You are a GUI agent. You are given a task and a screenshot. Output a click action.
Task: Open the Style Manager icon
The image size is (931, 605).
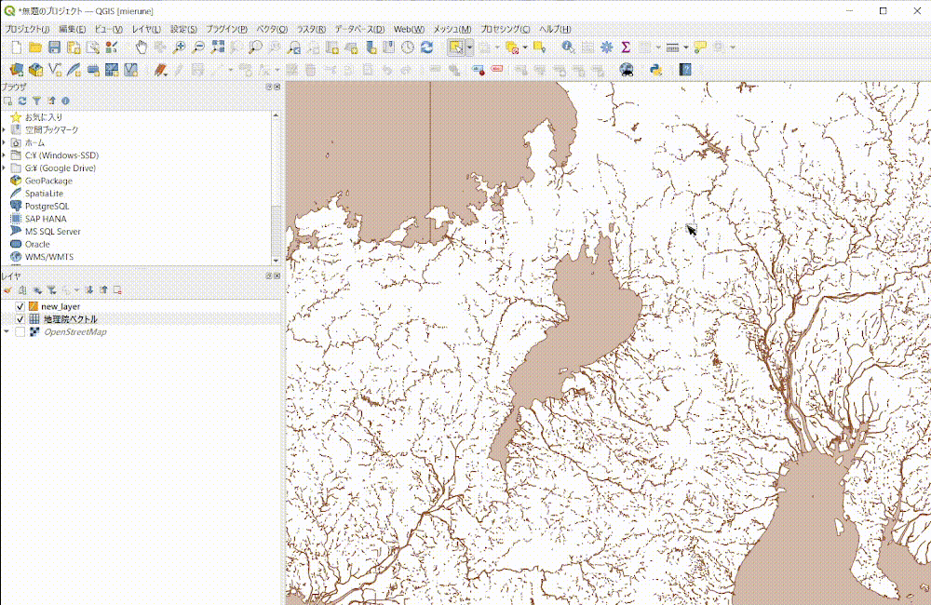pyautogui.click(x=111, y=47)
